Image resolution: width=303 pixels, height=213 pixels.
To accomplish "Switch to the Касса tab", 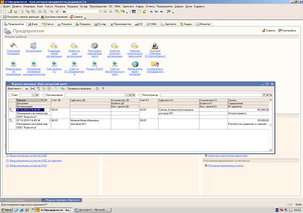I will click(48, 24).
